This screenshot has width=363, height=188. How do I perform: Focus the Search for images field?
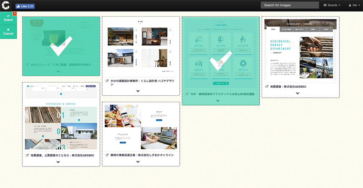point(290,5)
